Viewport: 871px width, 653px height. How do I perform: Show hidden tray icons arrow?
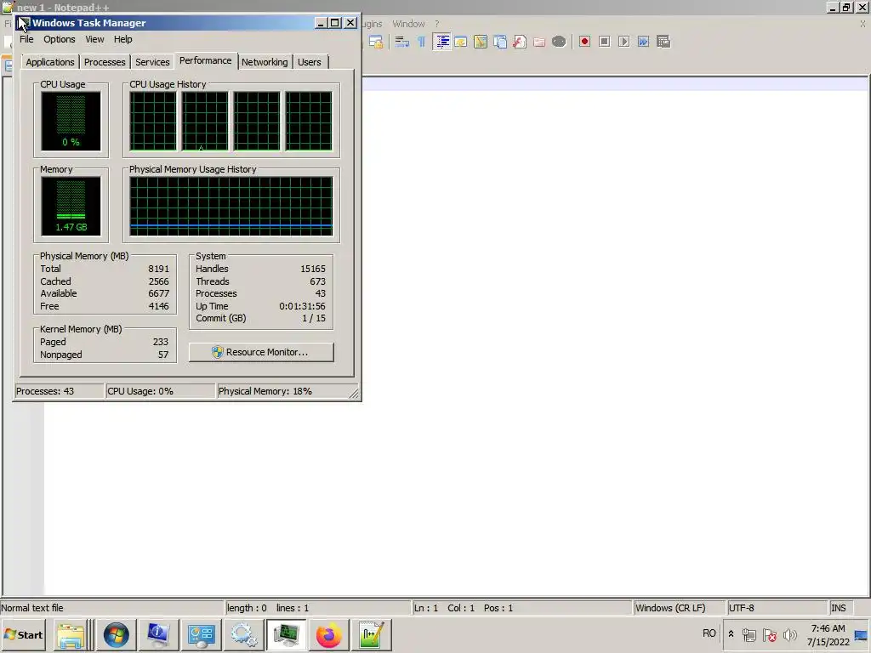pos(731,634)
